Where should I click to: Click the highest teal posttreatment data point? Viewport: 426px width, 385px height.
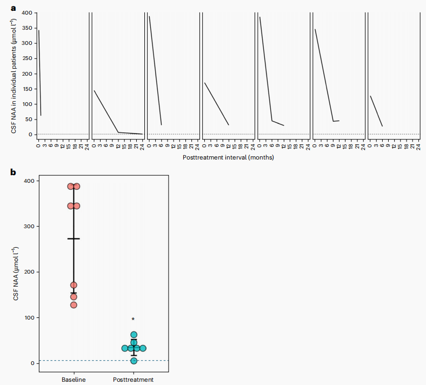coord(134,335)
